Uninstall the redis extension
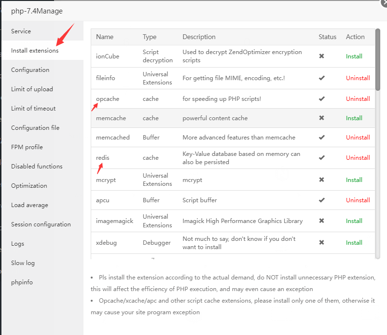The image size is (387, 335). click(358, 158)
